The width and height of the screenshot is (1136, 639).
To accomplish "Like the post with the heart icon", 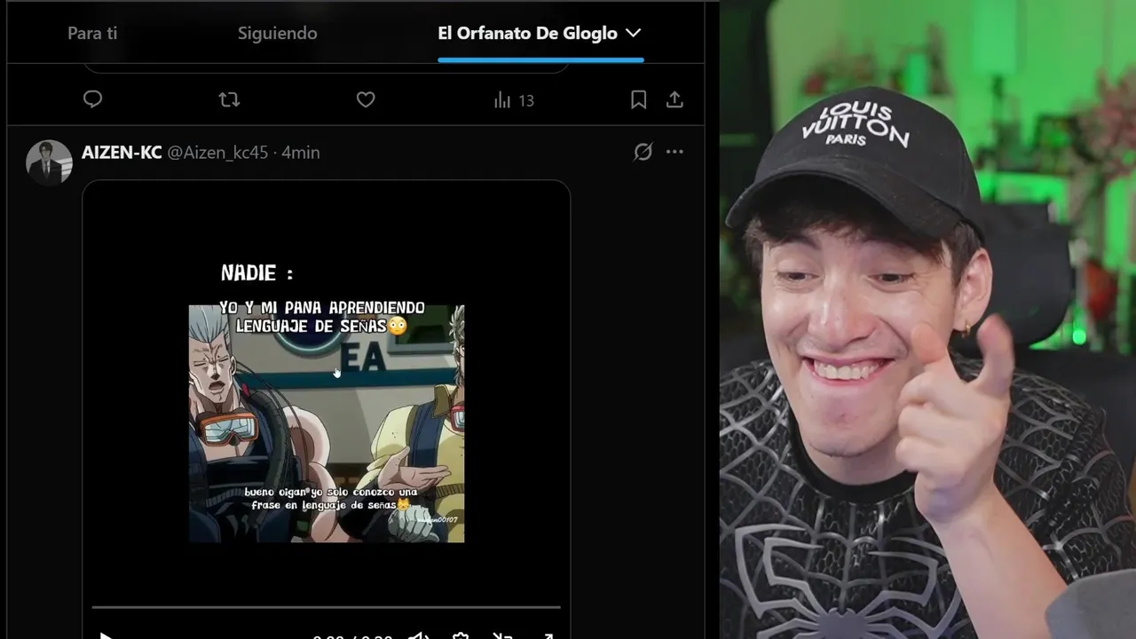I will (x=366, y=99).
